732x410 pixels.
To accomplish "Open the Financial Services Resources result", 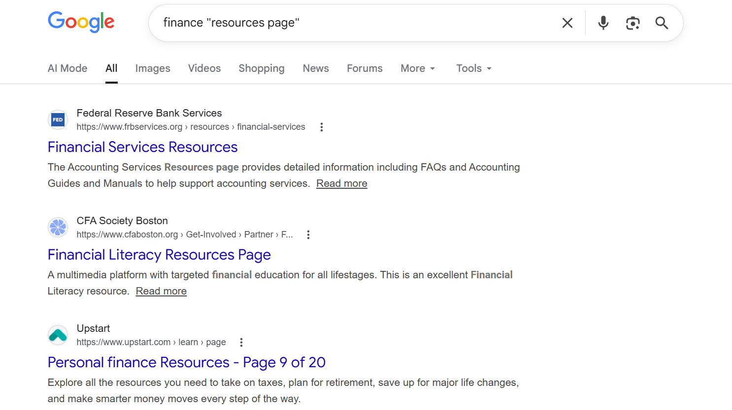I will (142, 146).
